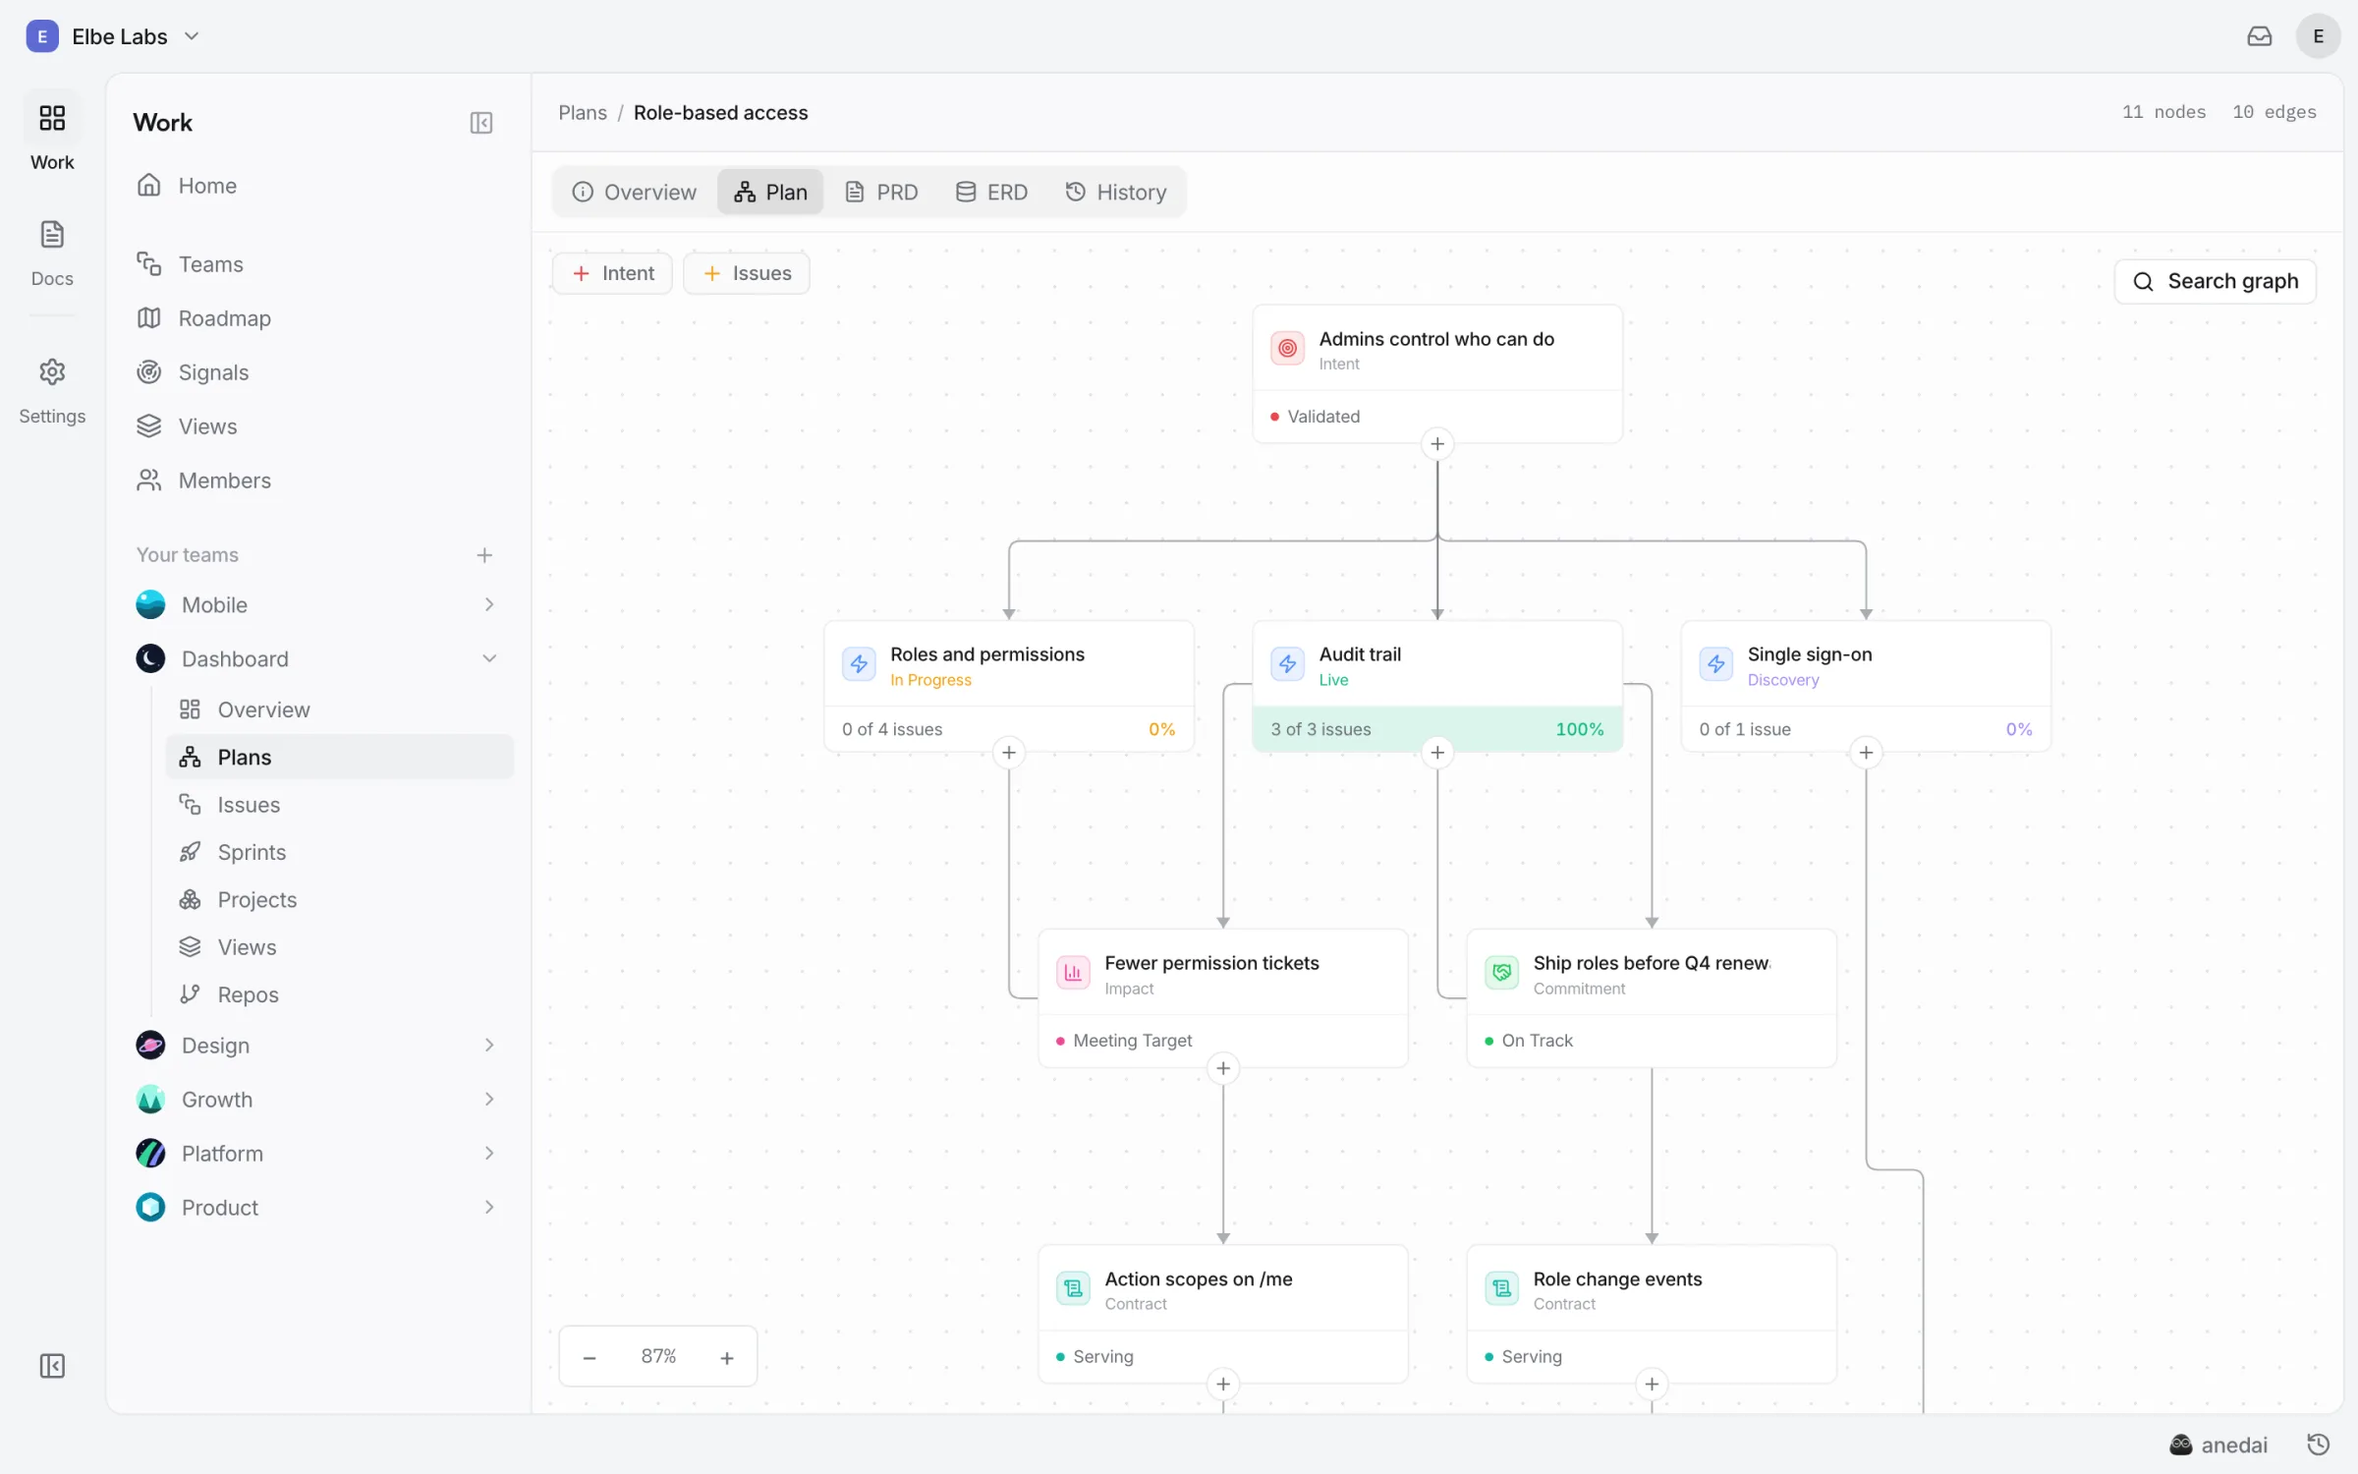2358x1474 pixels.
Task: Expand the Mobile team
Action: point(489,604)
